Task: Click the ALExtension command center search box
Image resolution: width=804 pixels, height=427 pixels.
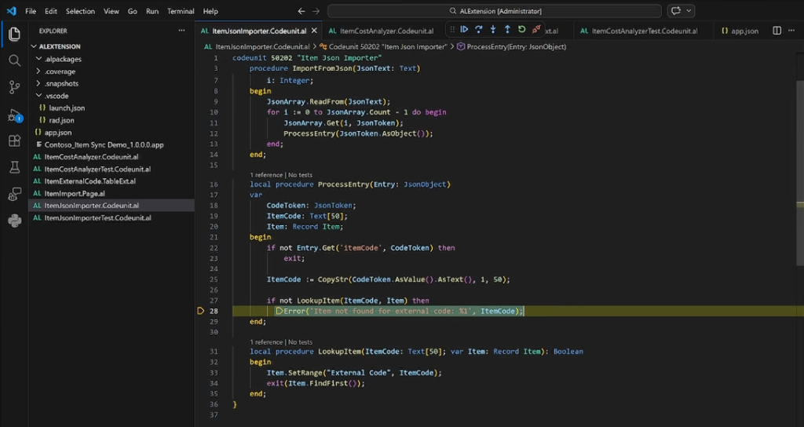Action: click(x=495, y=11)
